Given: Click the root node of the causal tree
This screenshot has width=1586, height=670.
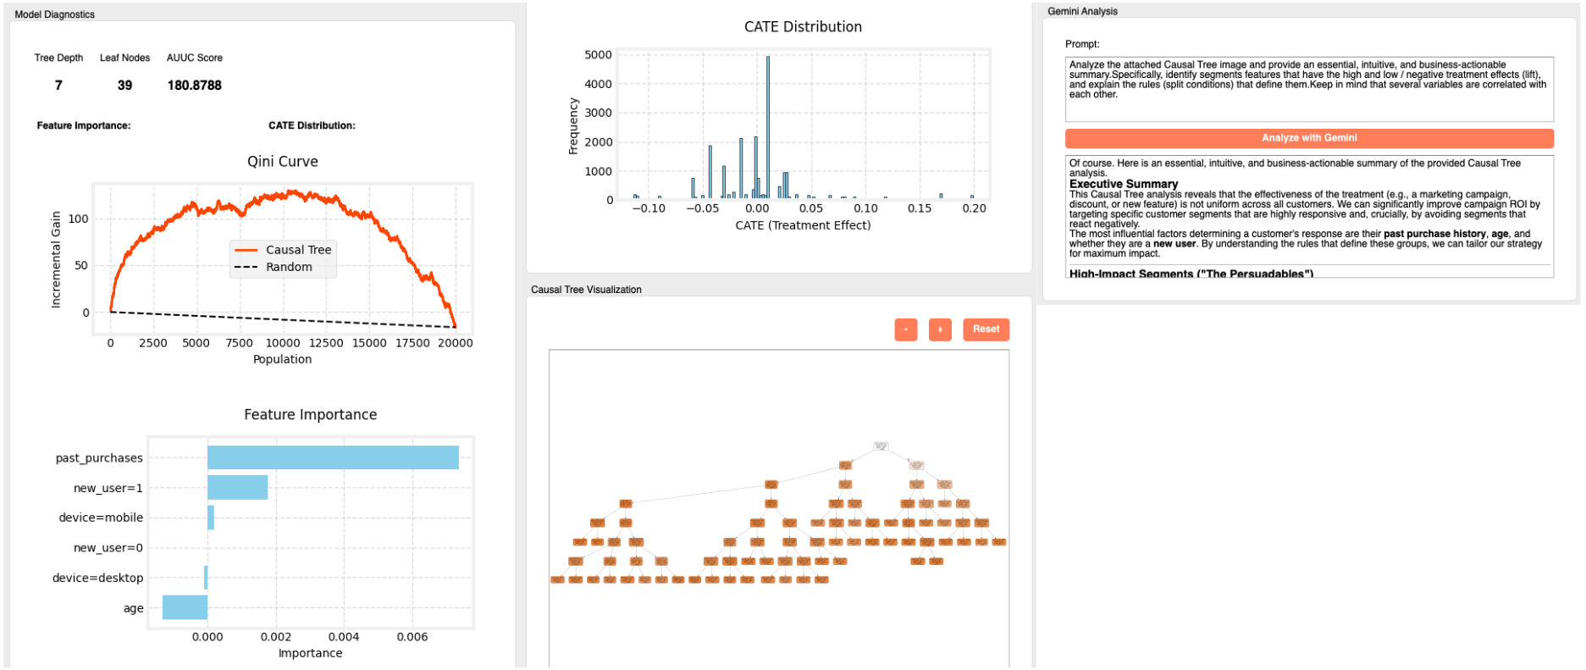Looking at the screenshot, I should 881,446.
